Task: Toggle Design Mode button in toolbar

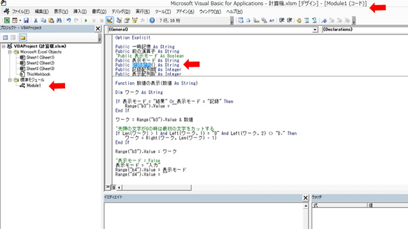Action: (x=110, y=20)
